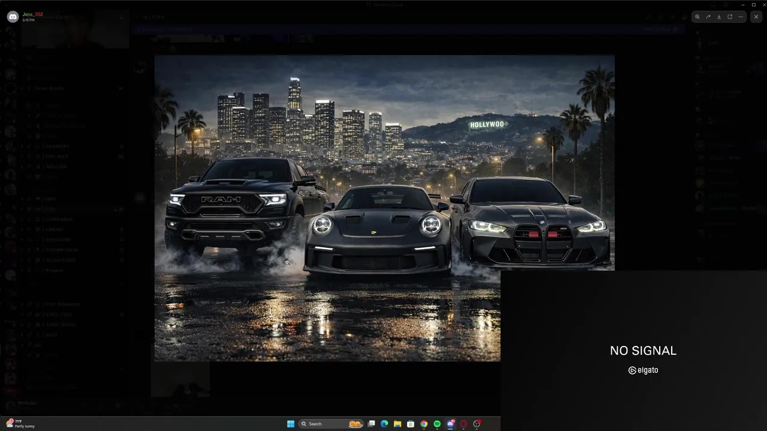Zoom in on the image preview

click(x=697, y=17)
